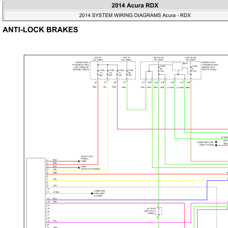This screenshot has height=228, width=228.
Task: Select the "J/C C019 (LEFT KICK PANEL)" label
Action: (149, 211)
